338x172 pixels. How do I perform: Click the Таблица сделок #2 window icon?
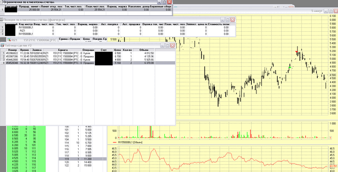(x=3, y=45)
